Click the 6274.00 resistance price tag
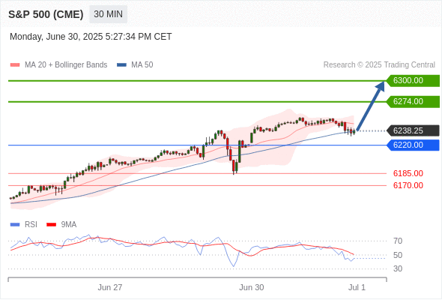 (413, 101)
